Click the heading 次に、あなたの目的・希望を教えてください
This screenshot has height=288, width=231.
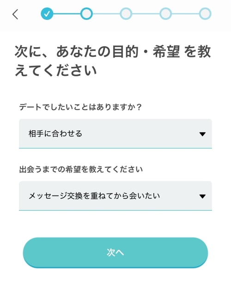pos(113,61)
